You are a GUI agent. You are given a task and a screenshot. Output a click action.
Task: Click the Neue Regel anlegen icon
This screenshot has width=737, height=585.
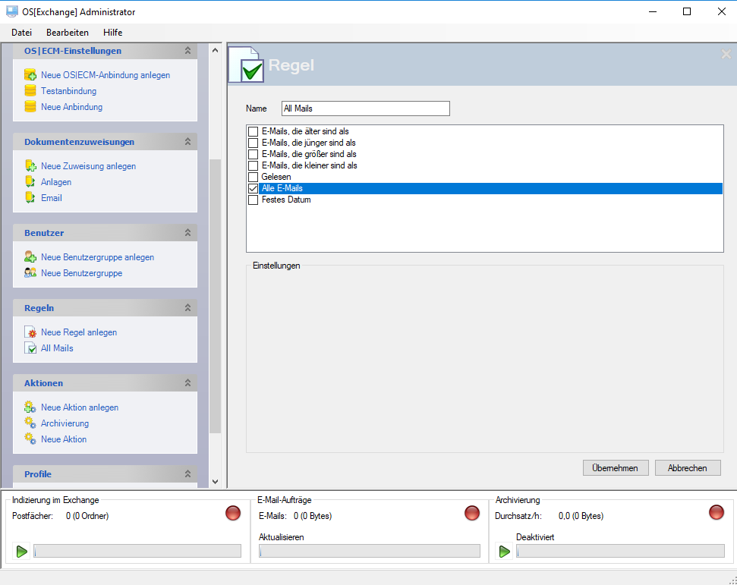tap(30, 332)
